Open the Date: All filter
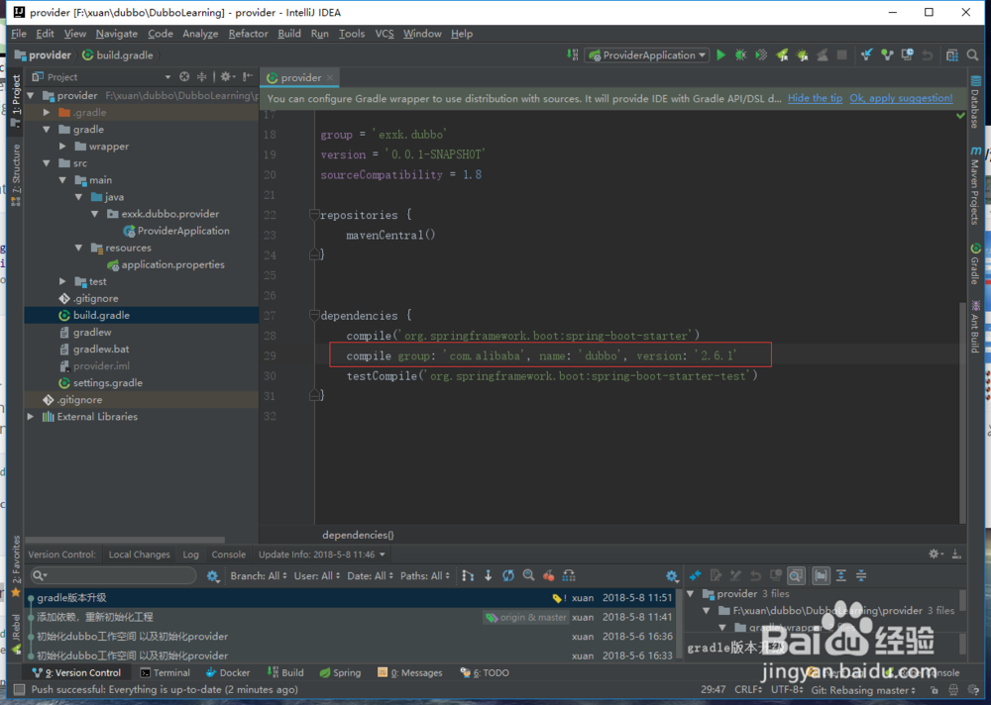This screenshot has width=991, height=705. coord(370,575)
